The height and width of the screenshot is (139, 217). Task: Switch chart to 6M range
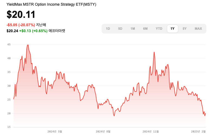pyautogui.click(x=145, y=29)
